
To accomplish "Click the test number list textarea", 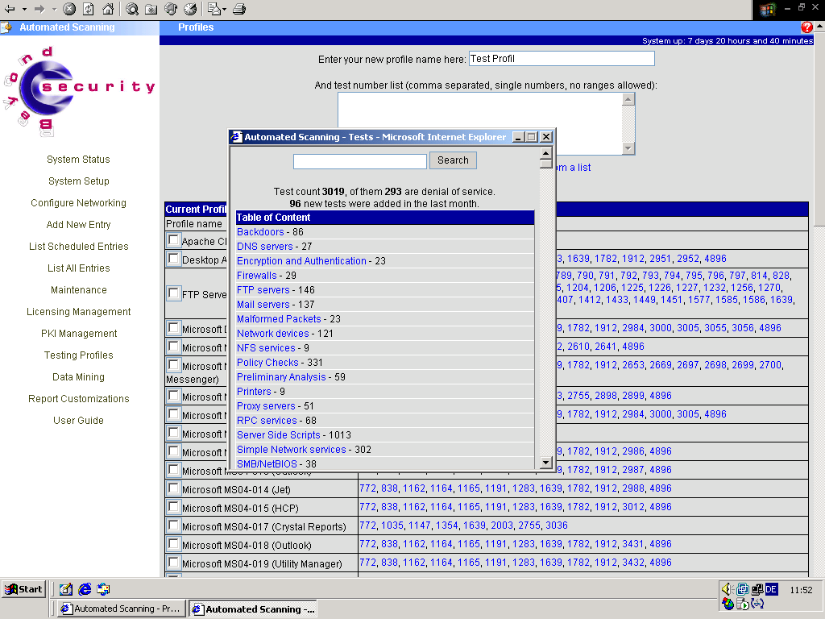I will pyautogui.click(x=480, y=123).
